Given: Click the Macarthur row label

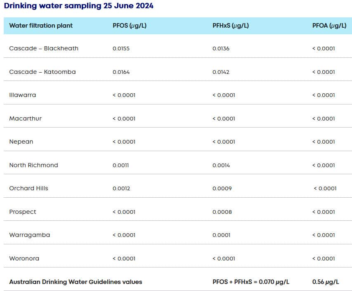Looking at the screenshot, I should coord(26,118).
